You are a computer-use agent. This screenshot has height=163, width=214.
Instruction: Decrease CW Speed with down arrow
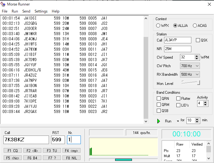tap(197, 59)
